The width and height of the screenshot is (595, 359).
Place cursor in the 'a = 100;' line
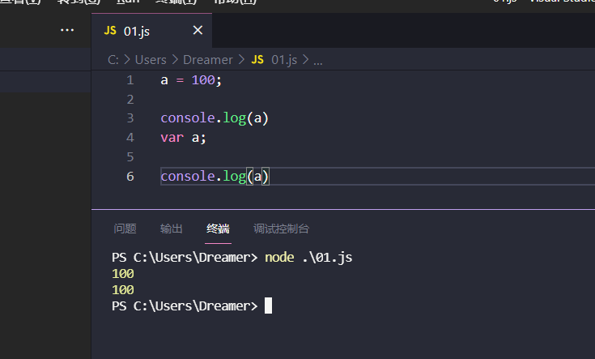pyautogui.click(x=190, y=80)
